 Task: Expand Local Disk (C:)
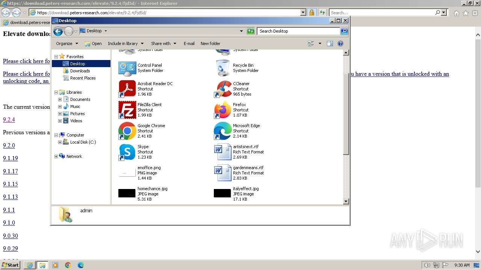point(60,142)
